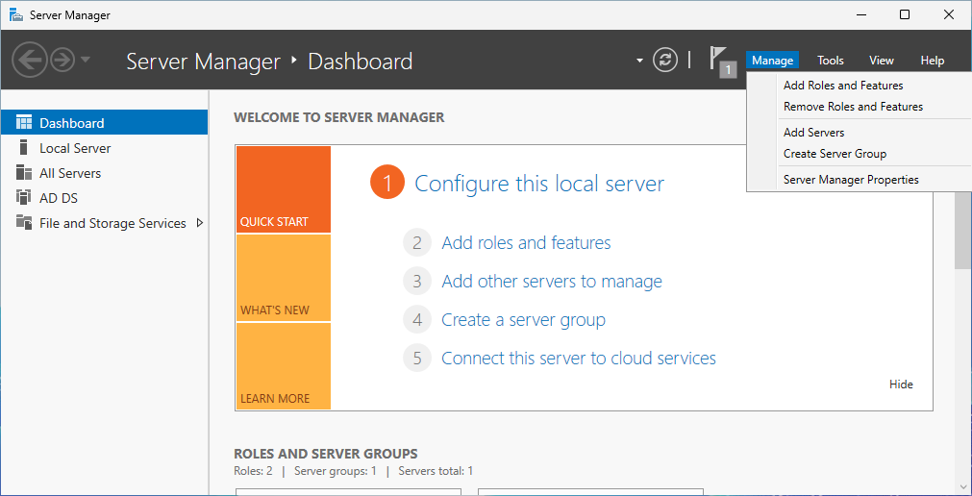Viewport: 972px width, 496px height.
Task: Click Add roles and features link
Action: (x=526, y=242)
